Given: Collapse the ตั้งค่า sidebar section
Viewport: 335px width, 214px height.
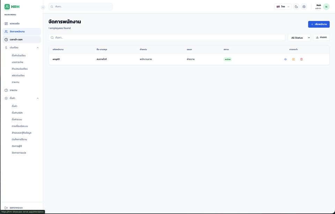Looking at the screenshot, I should pos(38,98).
